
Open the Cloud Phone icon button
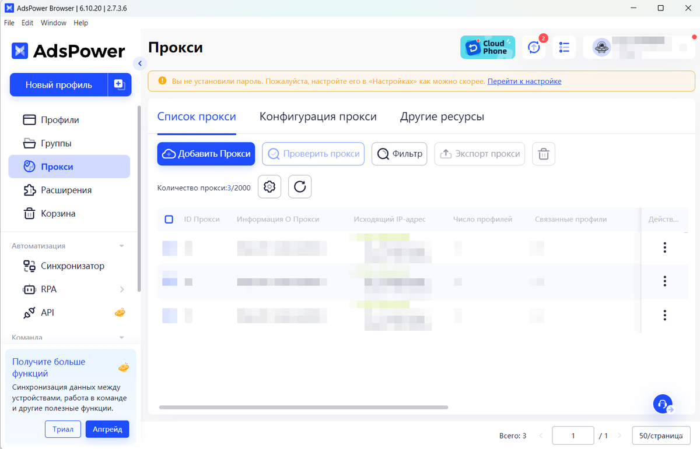[x=488, y=47]
